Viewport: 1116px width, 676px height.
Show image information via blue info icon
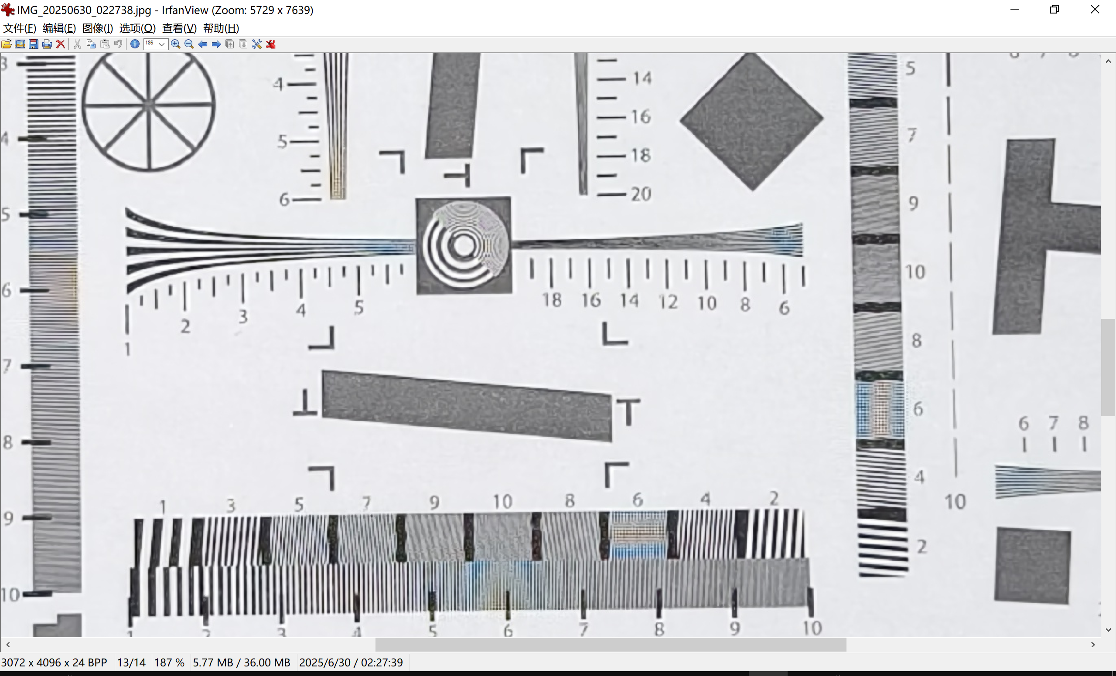[x=134, y=44]
